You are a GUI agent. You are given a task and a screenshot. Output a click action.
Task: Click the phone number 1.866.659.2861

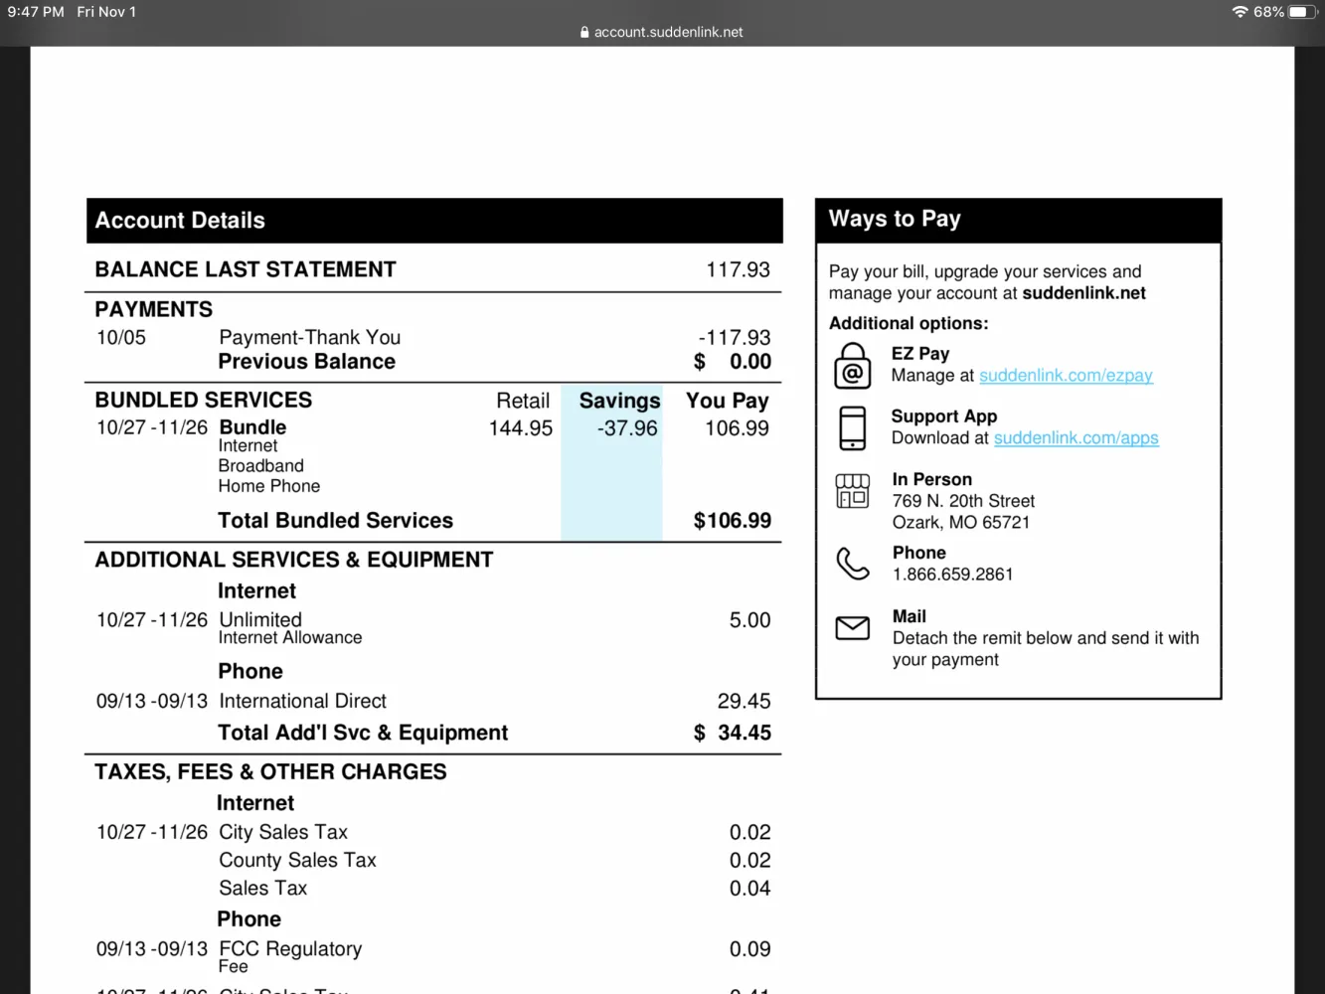click(x=952, y=575)
